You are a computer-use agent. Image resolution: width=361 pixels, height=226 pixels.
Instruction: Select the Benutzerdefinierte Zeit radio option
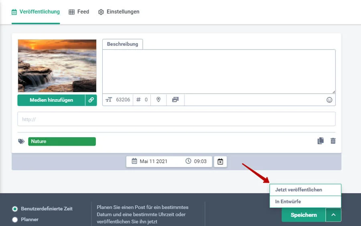15,209
